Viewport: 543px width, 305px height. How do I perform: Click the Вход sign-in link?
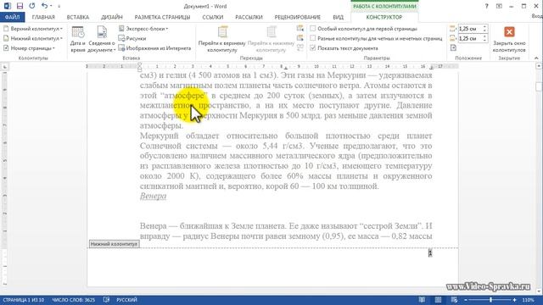(x=537, y=16)
